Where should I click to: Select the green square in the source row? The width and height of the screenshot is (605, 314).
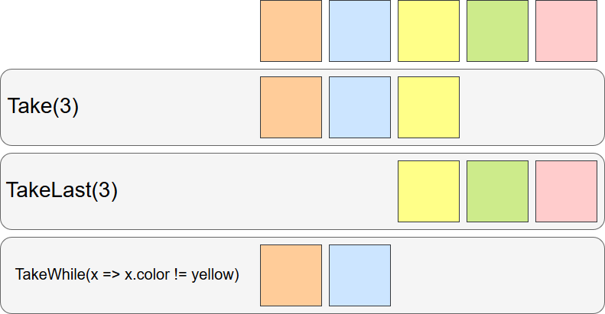point(497,31)
